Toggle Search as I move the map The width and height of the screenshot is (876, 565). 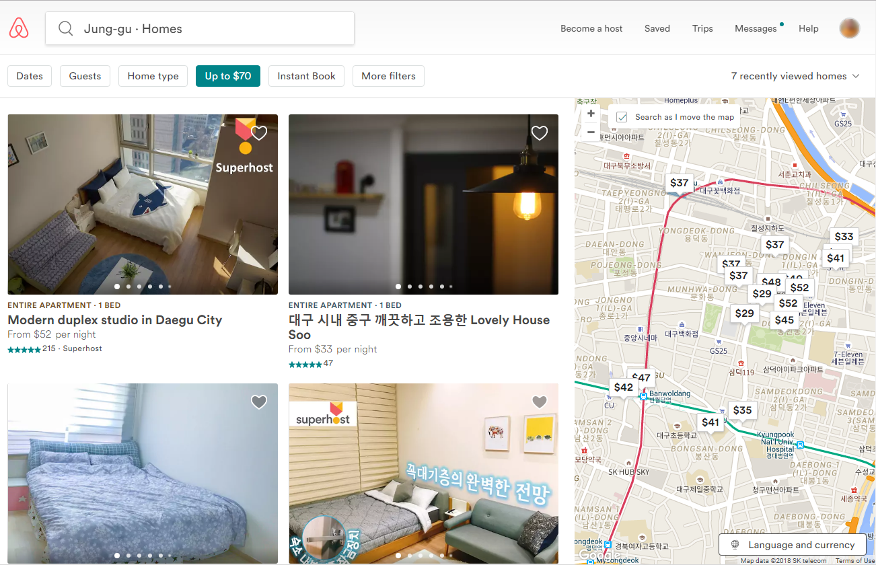click(x=622, y=117)
